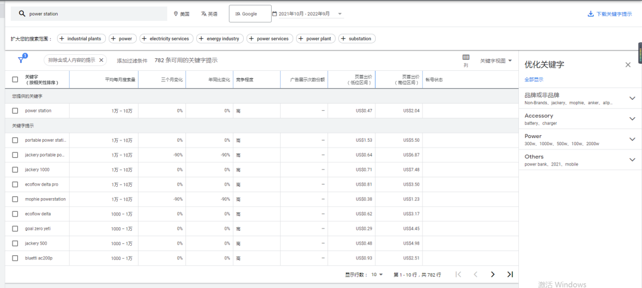
Task: Click the 关键字（按相关性排序）column header
Action: [42, 80]
